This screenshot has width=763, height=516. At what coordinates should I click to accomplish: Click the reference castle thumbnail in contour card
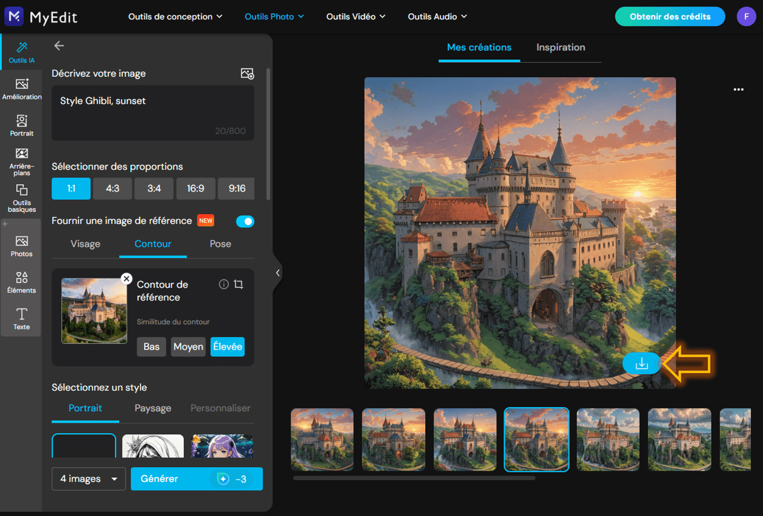point(94,311)
